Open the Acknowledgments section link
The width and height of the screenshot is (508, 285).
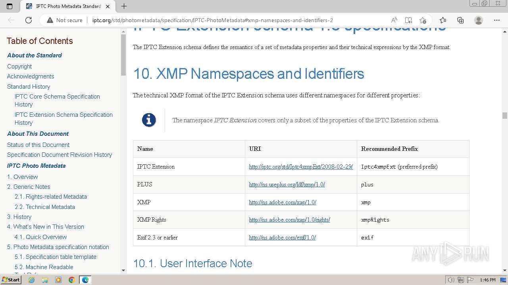[31, 76]
